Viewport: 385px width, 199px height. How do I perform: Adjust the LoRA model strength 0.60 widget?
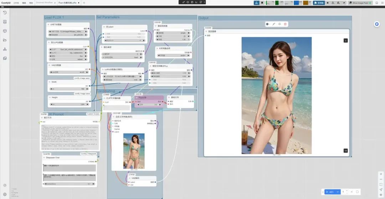[x=123, y=80]
